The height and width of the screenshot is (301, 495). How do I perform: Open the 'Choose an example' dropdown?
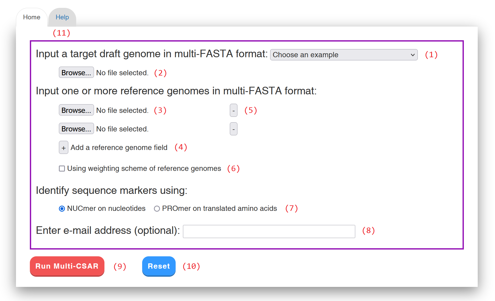pyautogui.click(x=340, y=55)
